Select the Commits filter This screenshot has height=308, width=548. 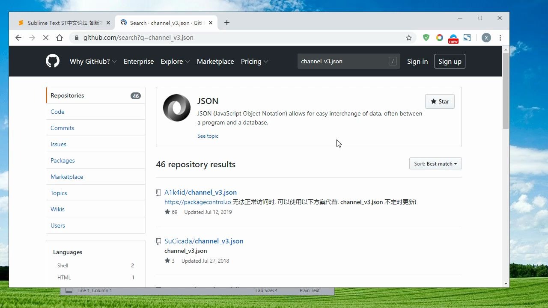[96, 128]
